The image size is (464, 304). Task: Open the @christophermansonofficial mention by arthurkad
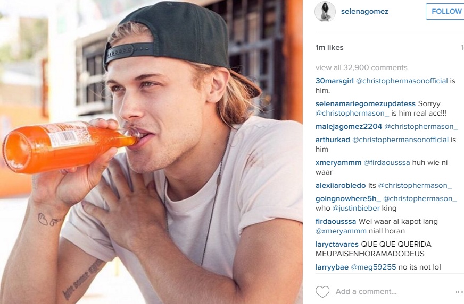pos(400,140)
